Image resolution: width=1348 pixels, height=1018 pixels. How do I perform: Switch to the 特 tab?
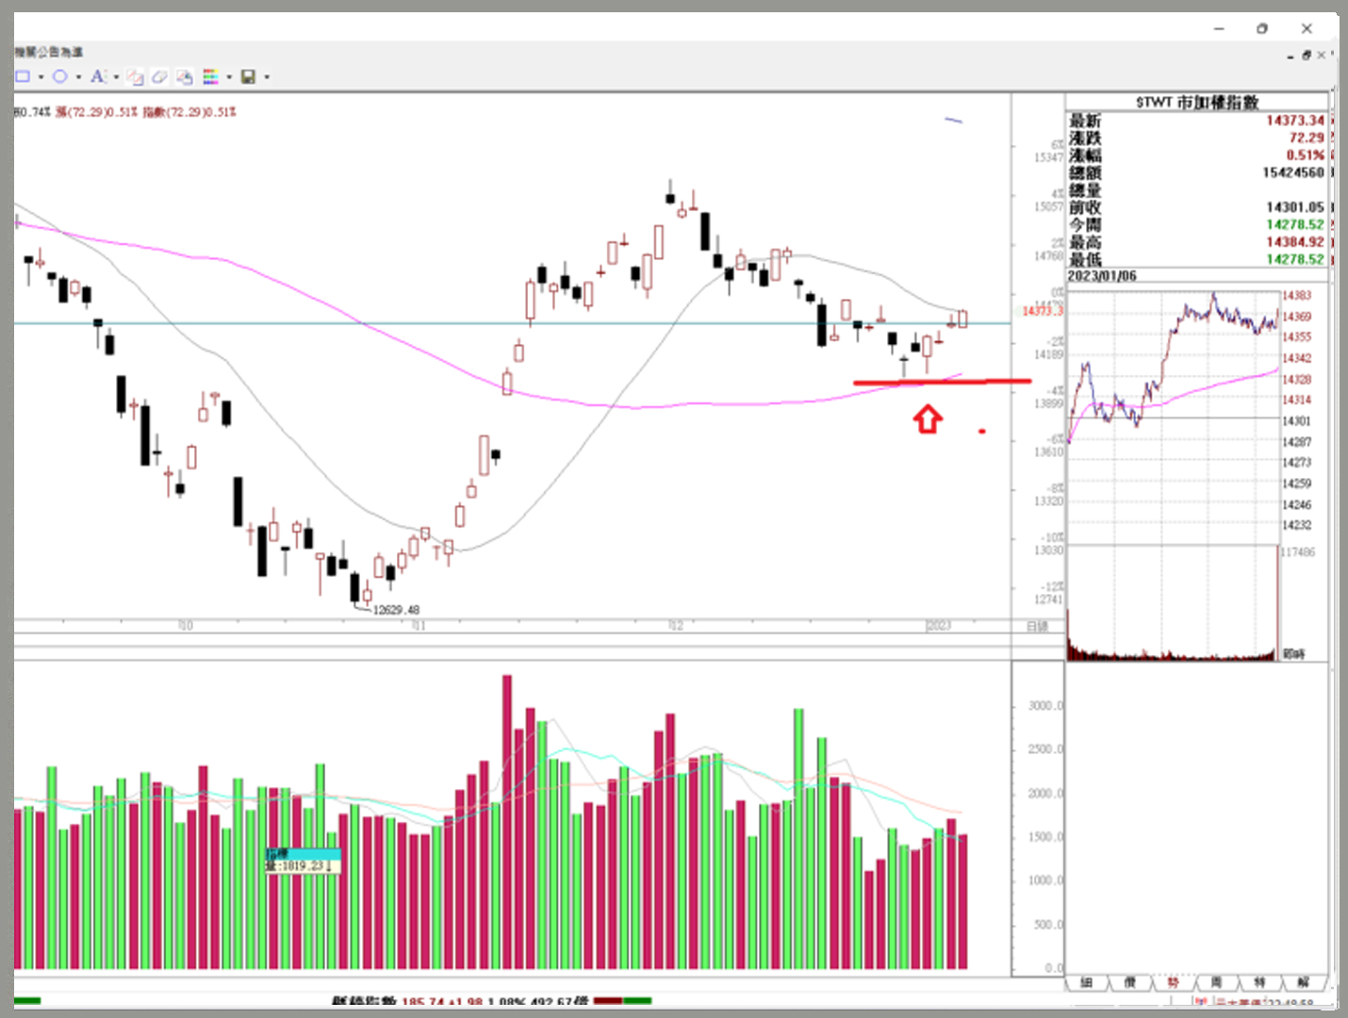pyautogui.click(x=1259, y=982)
